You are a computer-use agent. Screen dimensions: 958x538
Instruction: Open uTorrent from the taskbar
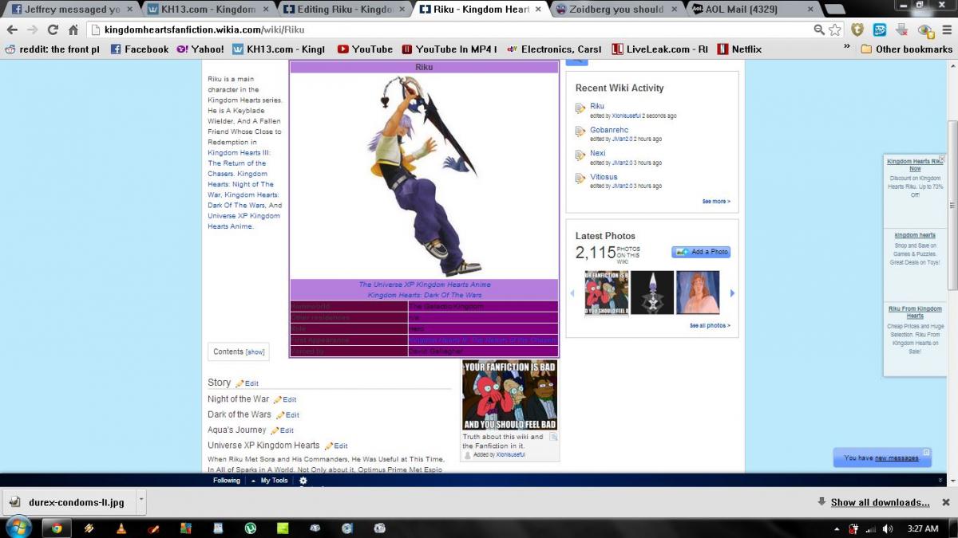click(x=250, y=528)
